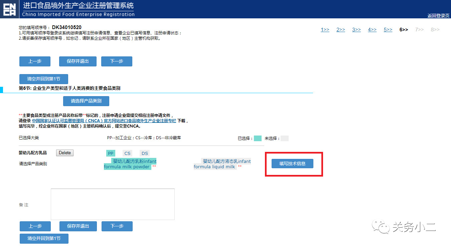Image resolution: width=451 pixels, height=247 pixels.
Task: Open the CNCA official website registration link
Action: coord(104,121)
